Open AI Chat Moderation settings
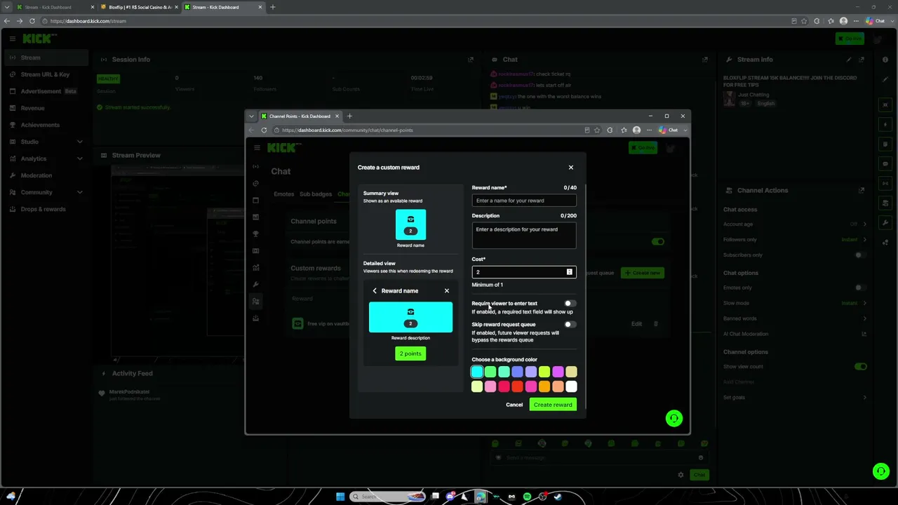 coord(795,334)
